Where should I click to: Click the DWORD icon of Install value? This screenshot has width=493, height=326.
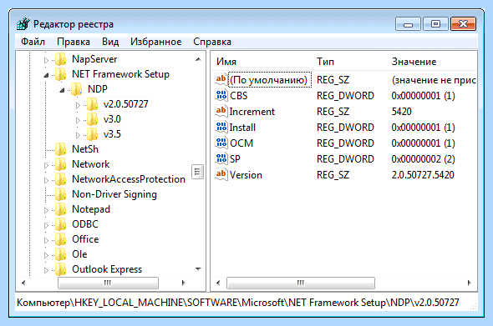(221, 127)
